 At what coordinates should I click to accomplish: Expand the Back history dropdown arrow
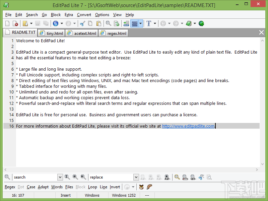169,23
